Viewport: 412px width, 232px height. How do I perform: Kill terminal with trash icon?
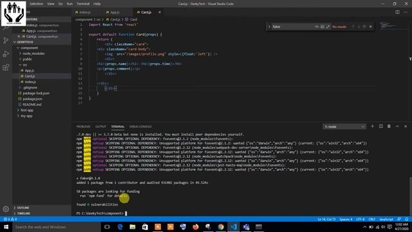[389, 126]
